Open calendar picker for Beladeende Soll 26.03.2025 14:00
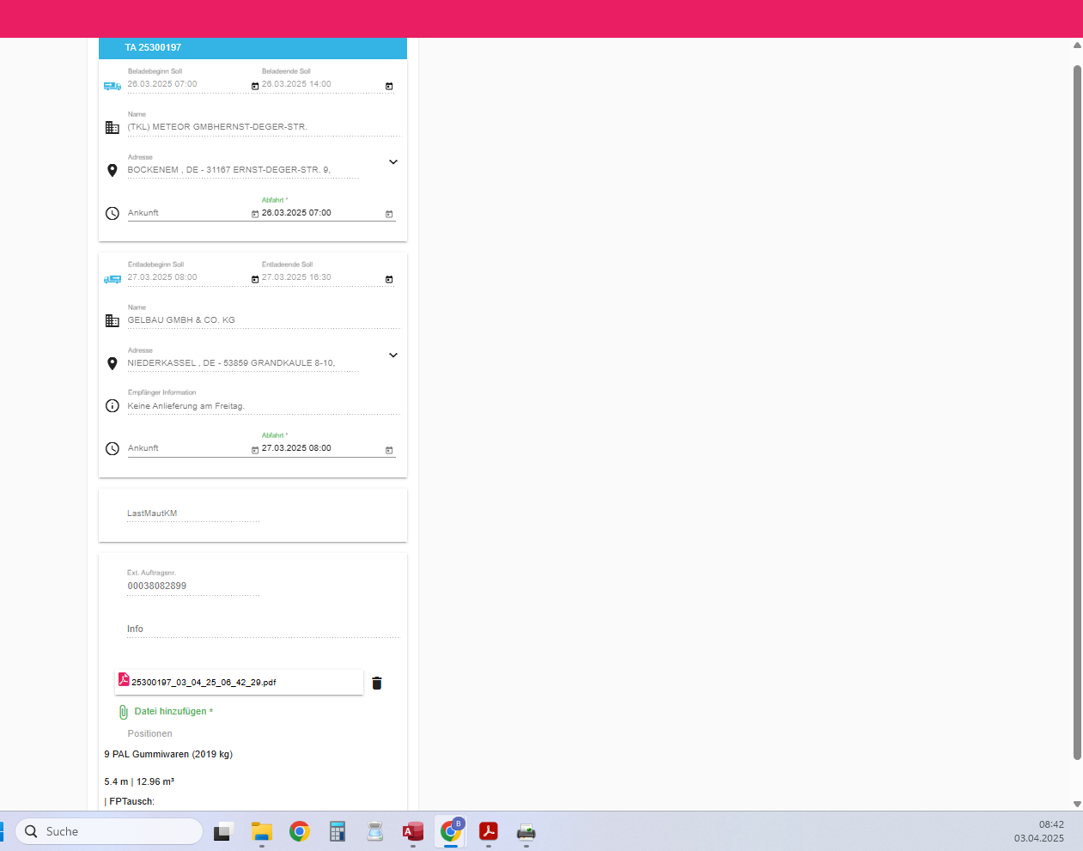1083x851 pixels. (x=389, y=86)
